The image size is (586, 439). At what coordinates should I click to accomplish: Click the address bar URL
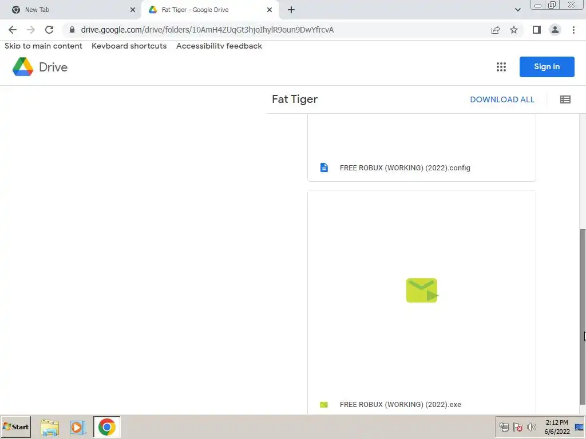[x=207, y=30]
